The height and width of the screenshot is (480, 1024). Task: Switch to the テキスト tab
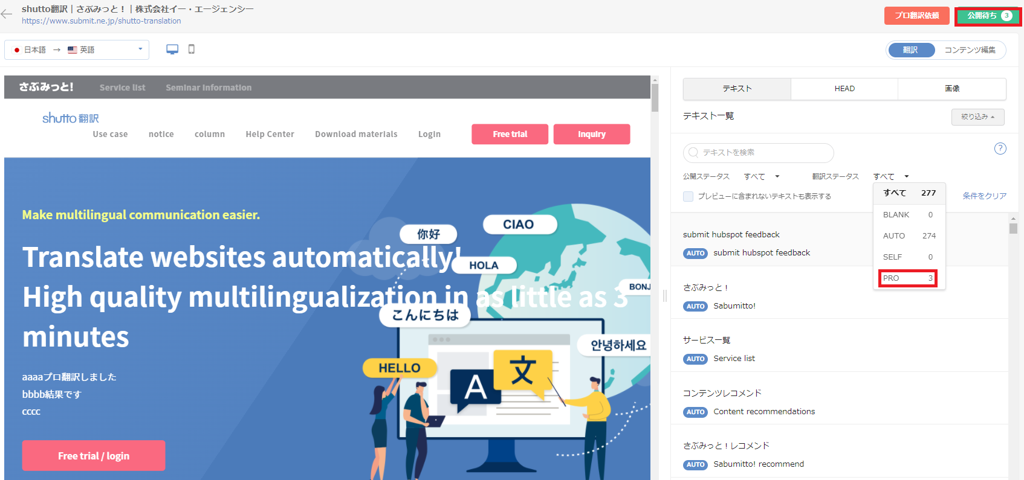[737, 89]
